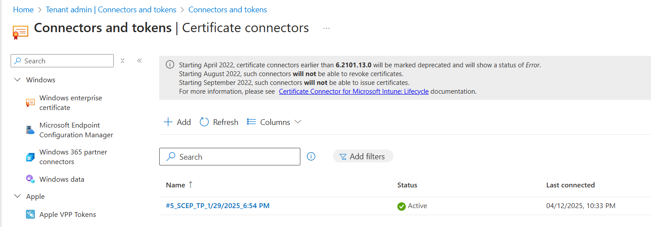Refresh the connectors list
651x227 pixels.
(219, 122)
